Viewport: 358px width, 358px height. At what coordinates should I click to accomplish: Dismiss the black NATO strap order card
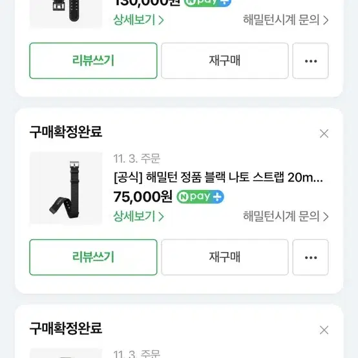(324, 134)
